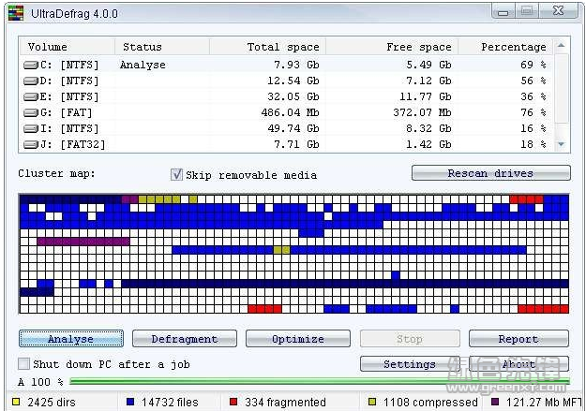Click the blue files legend square
The image size is (586, 411).
click(130, 402)
